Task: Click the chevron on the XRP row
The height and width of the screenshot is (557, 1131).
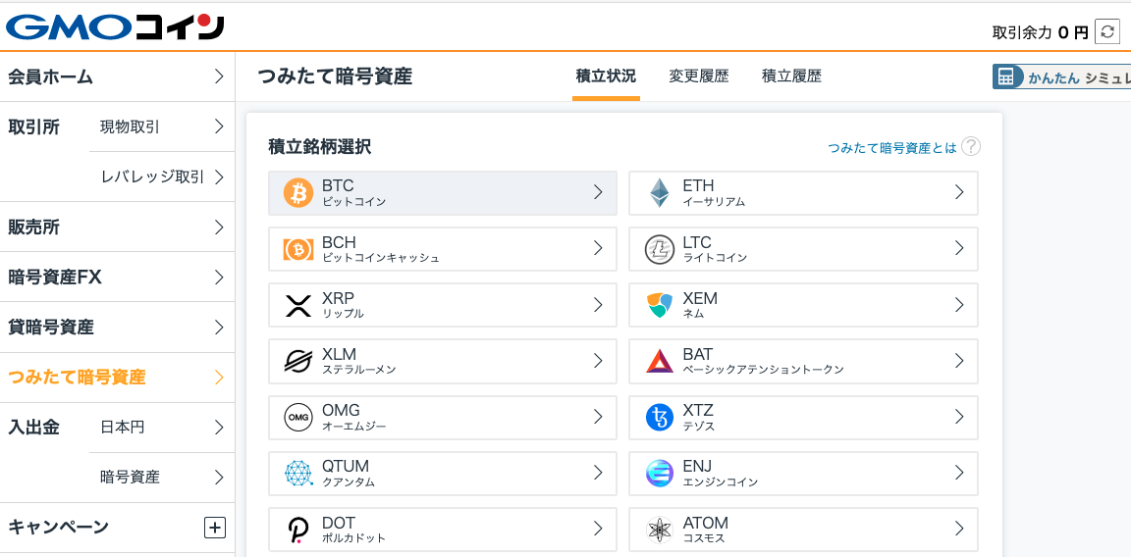Action: click(597, 304)
